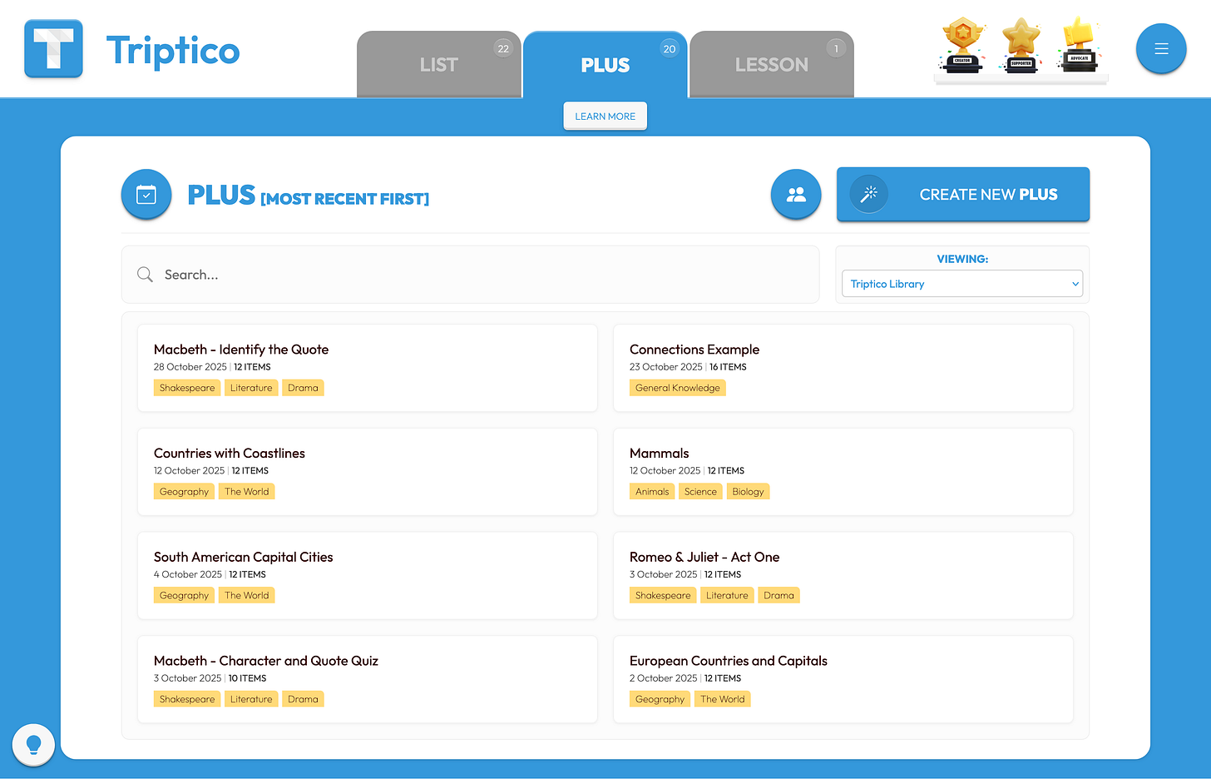
Task: Click Geography tag on Countries with Coastlines
Action: pos(185,492)
